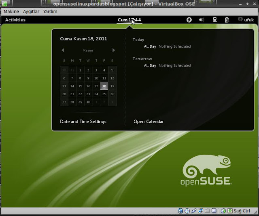Open the Aygıtlar menu
The image size is (259, 216).
pyautogui.click(x=31, y=12)
